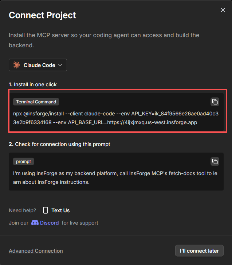Click the Connect Project heading

point(42,15)
